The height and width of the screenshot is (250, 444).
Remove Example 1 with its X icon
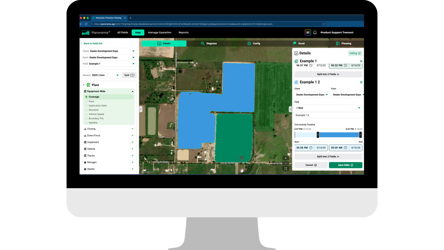pos(361,61)
